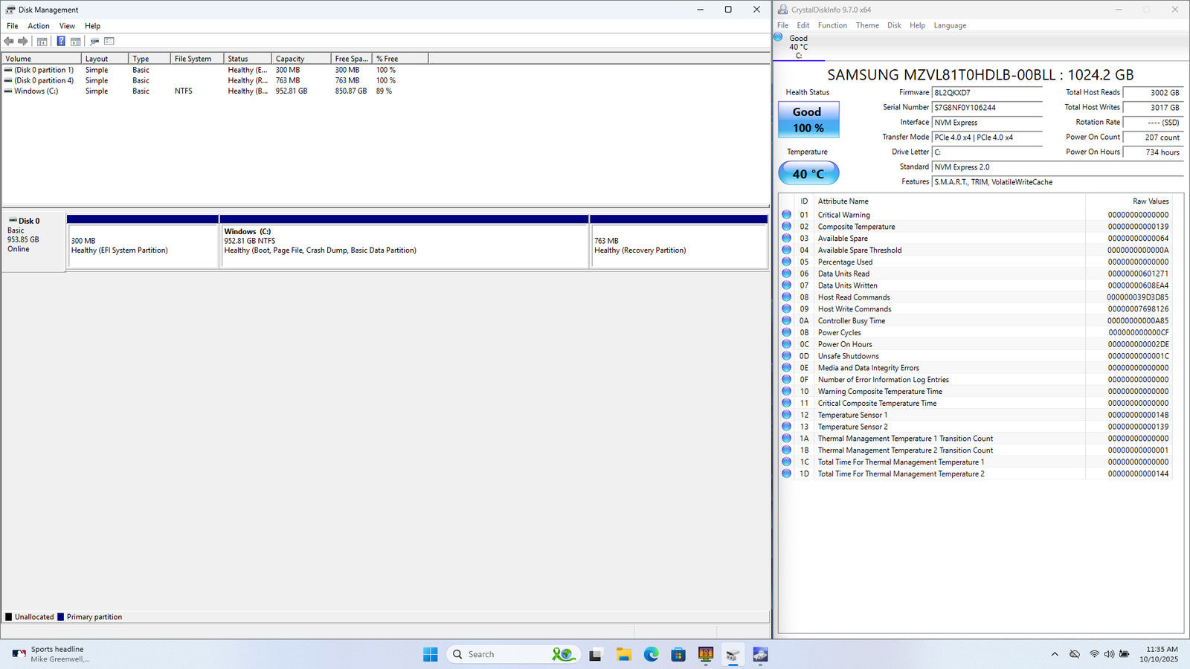Click the 40 °C temperature indicator
1190x669 pixels.
[x=808, y=174]
